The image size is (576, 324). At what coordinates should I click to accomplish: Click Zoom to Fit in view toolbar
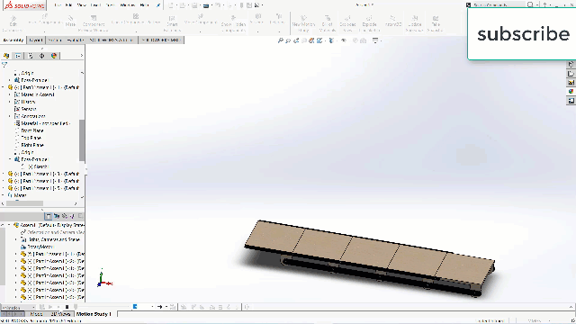[280, 40]
